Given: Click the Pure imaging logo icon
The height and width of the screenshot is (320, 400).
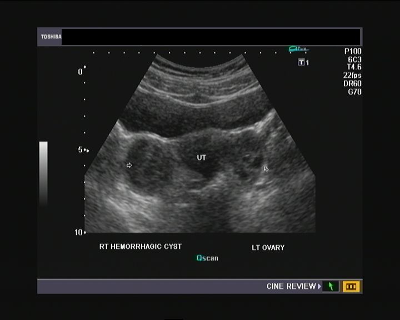Looking at the screenshot, I should 298,49.
